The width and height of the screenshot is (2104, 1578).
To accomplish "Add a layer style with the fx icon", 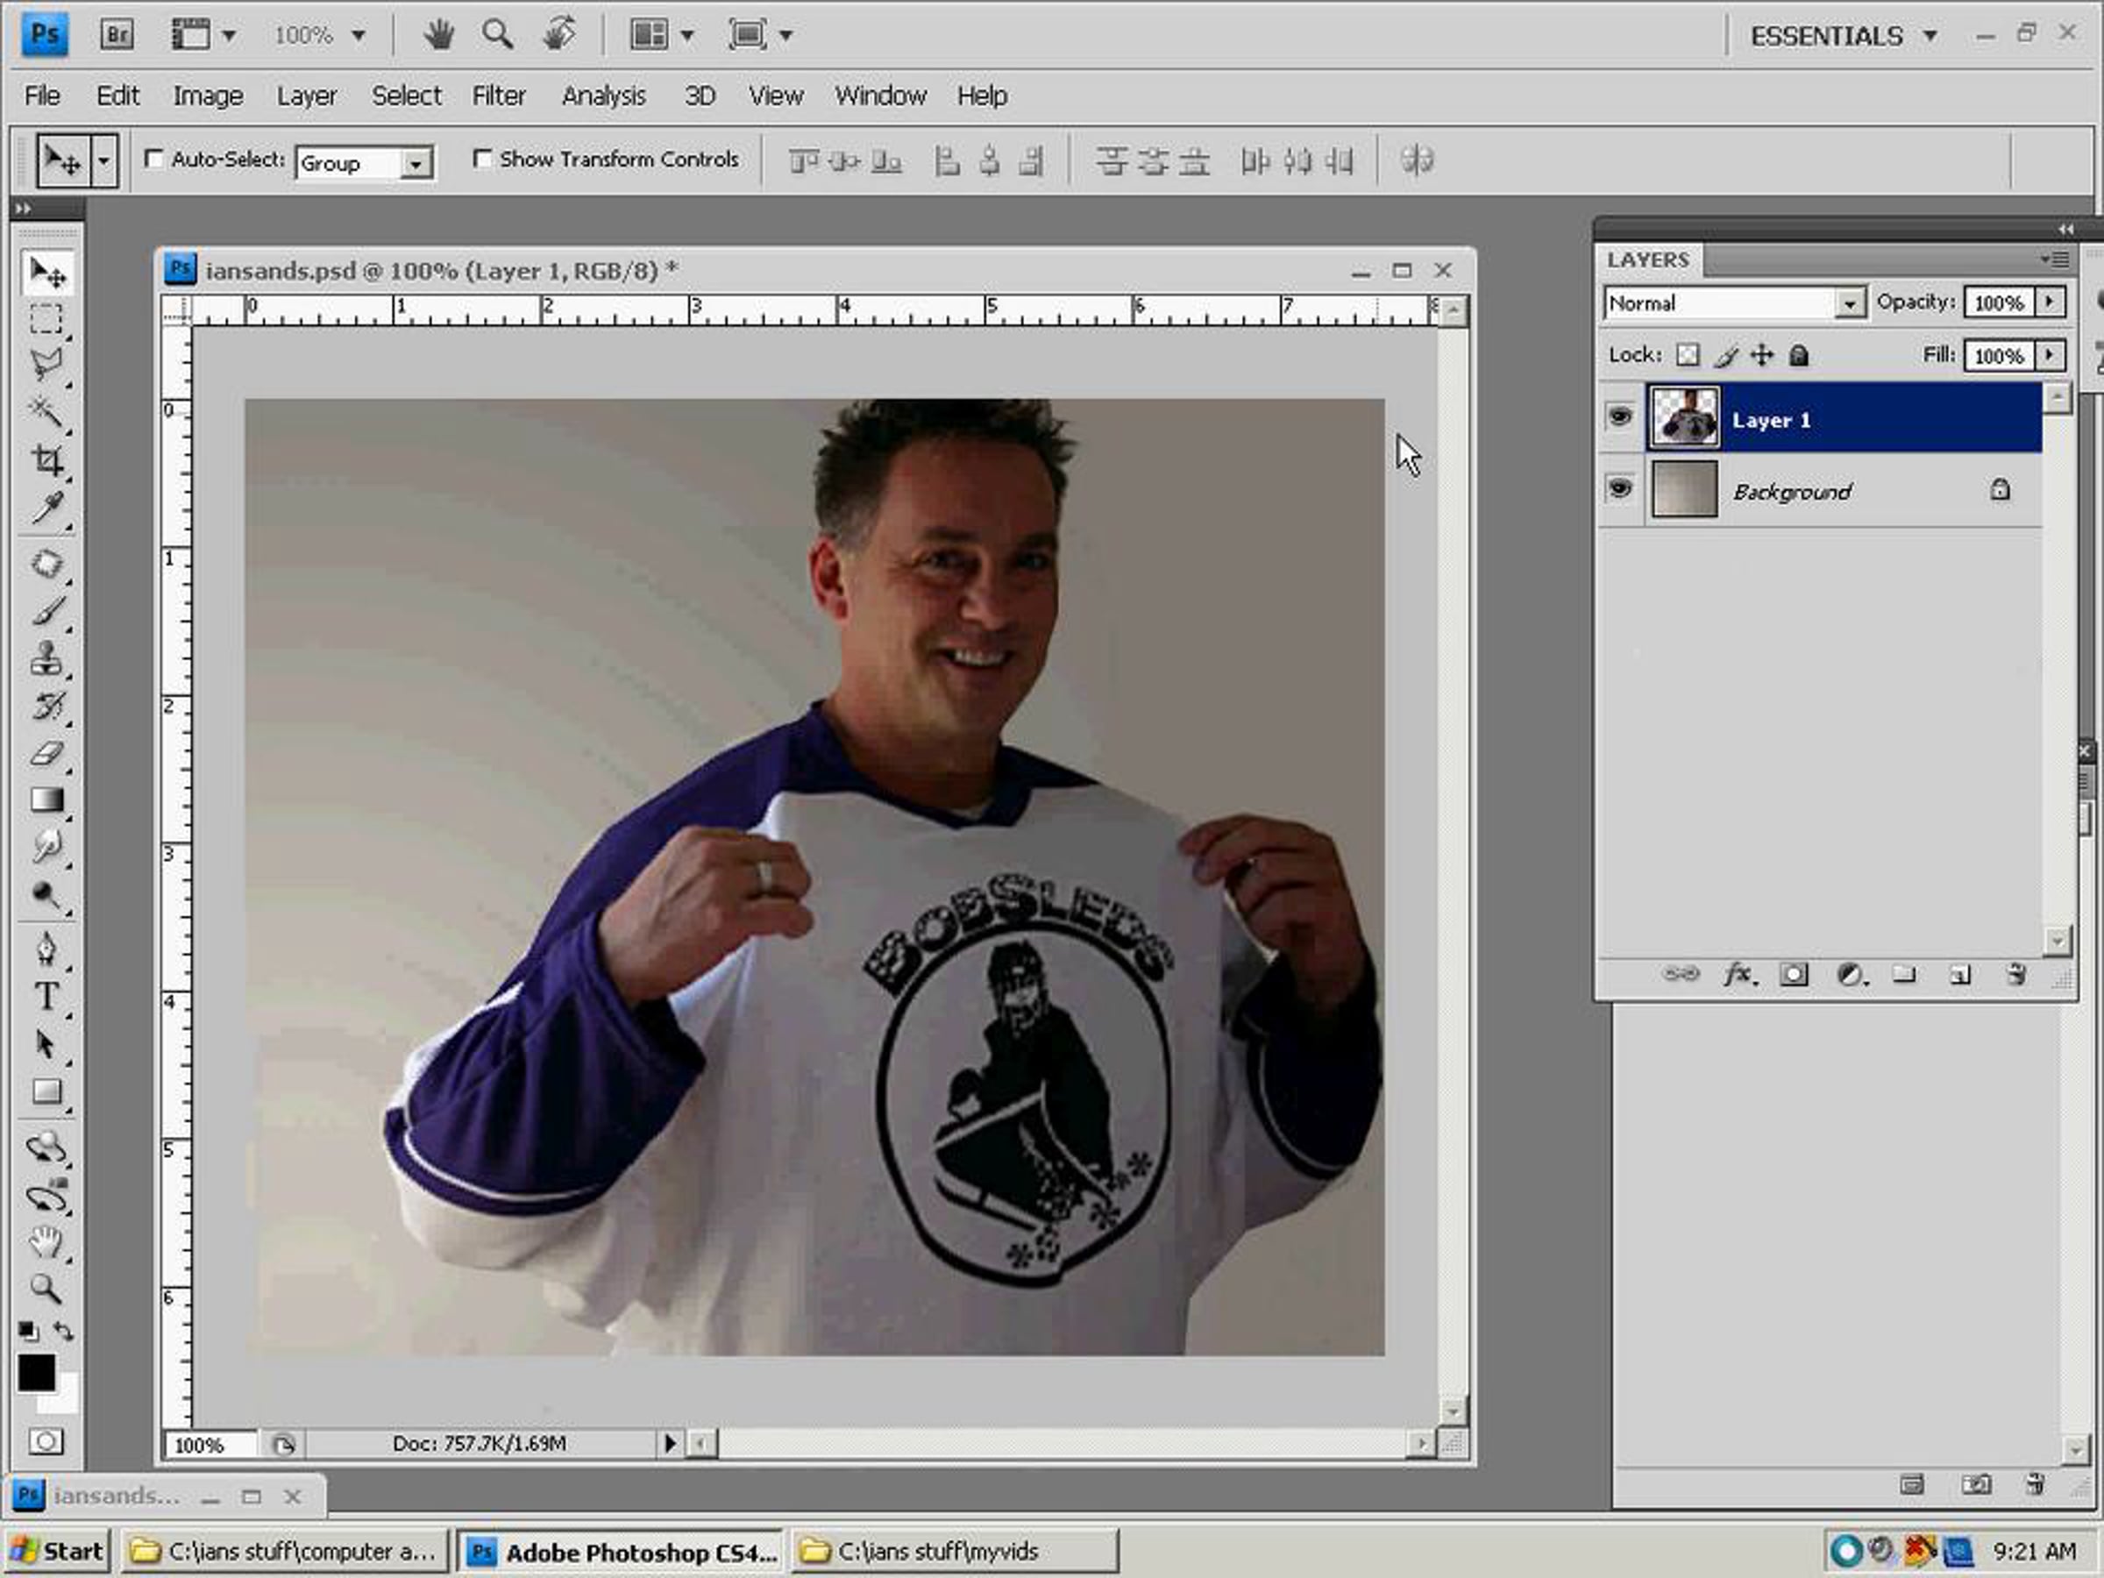I will tap(1738, 974).
